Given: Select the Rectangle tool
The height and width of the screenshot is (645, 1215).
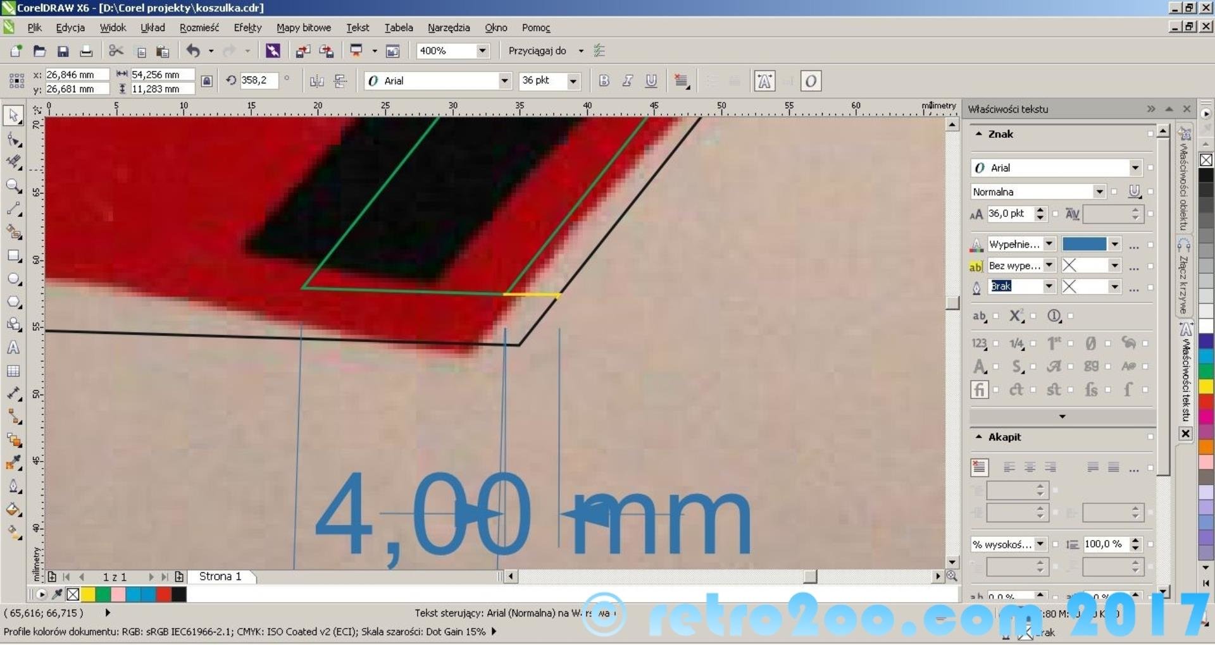Looking at the screenshot, I should (13, 255).
